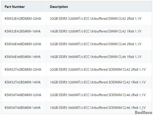Click the 32GB 5600MT/s SODIMM CL46 description
Image resolution: width=153 pixels, height=115 pixels.
click(x=98, y=95)
